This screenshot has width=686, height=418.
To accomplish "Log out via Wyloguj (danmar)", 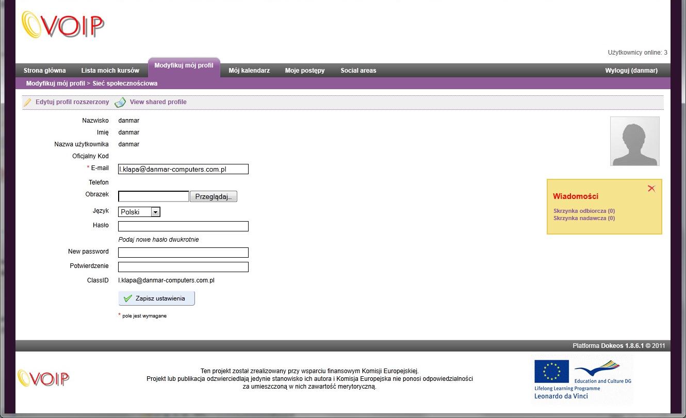I will tap(631, 71).
